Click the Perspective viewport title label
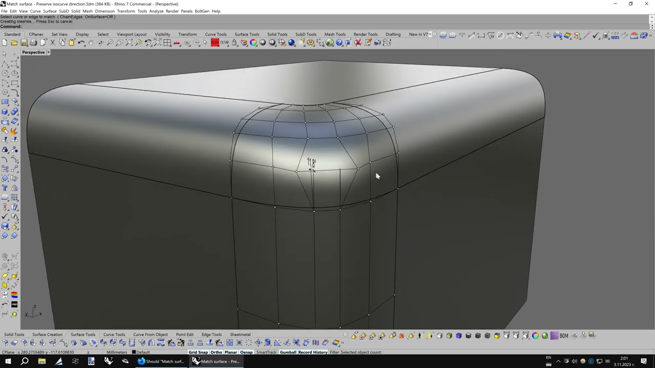This screenshot has width=655, height=368. [x=33, y=52]
